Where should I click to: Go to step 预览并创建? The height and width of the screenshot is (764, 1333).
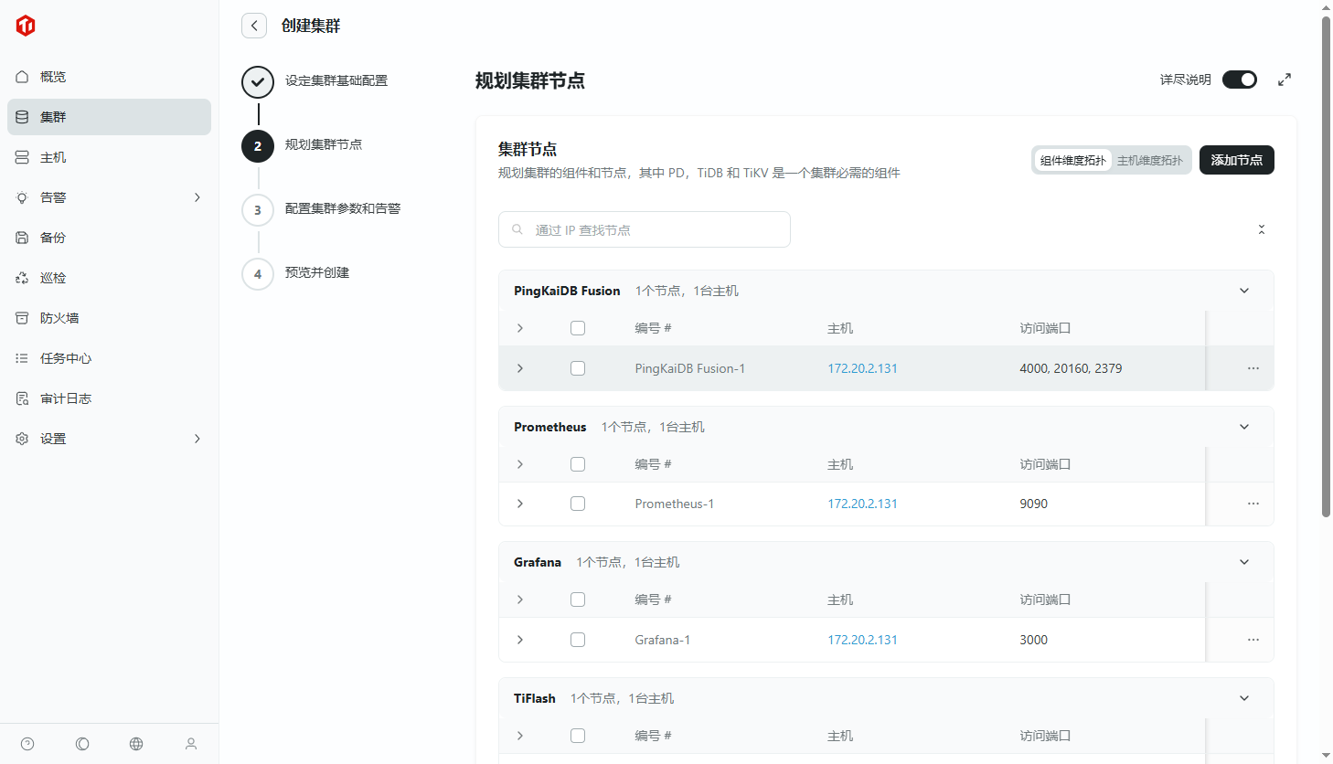click(x=317, y=272)
